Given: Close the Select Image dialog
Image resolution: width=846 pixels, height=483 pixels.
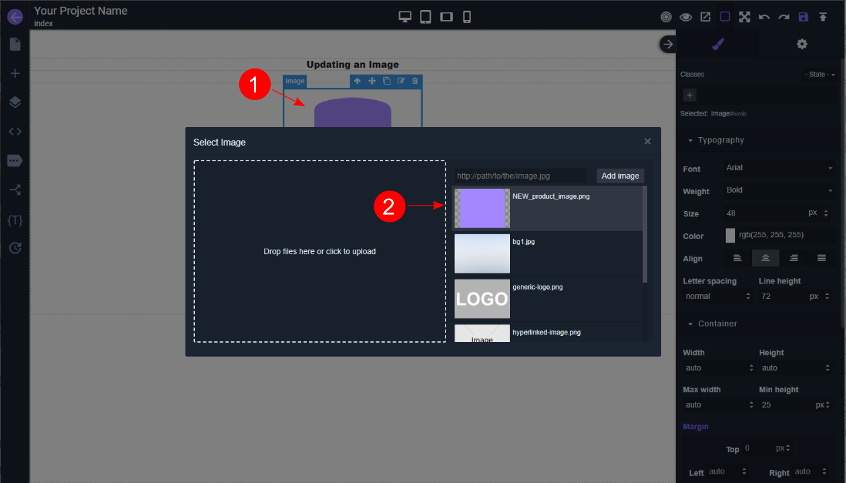Looking at the screenshot, I should tap(648, 142).
